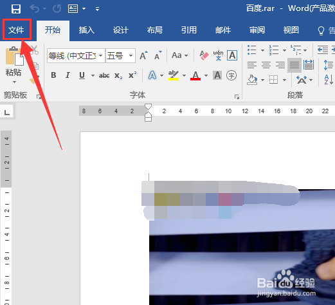Open the highlight color dropdown arrow
Viewport: 335px width, 305px height.
coord(184,75)
